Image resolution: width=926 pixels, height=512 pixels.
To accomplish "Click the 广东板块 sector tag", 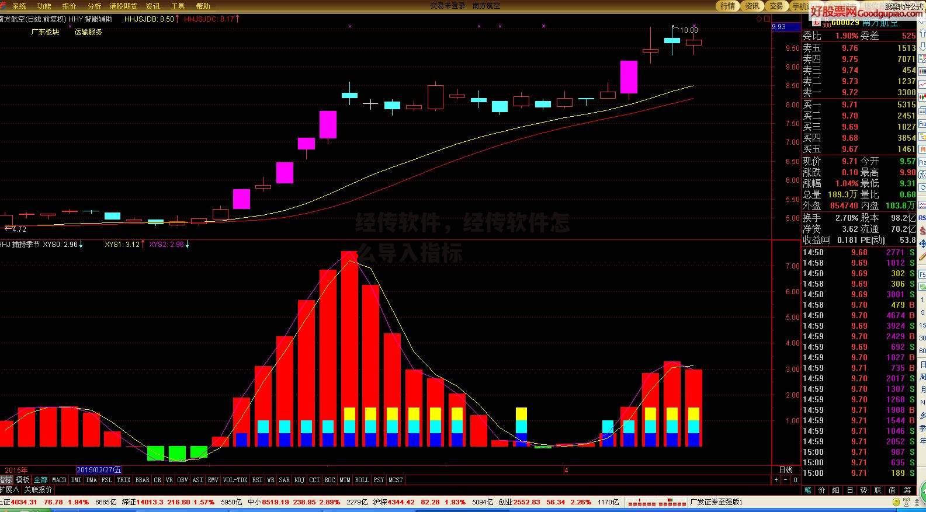I will click(45, 32).
